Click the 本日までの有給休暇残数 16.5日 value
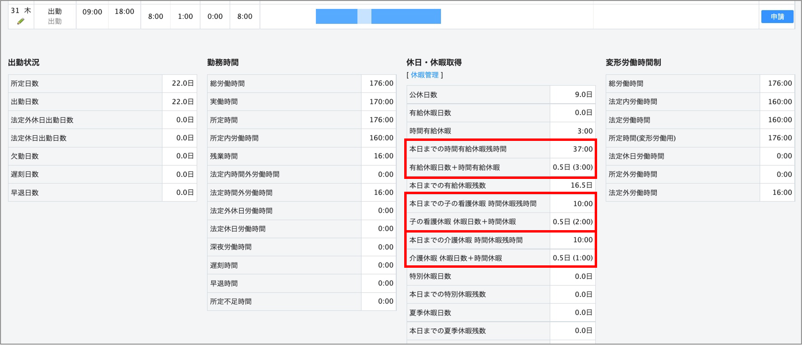802x345 pixels. [x=581, y=185]
